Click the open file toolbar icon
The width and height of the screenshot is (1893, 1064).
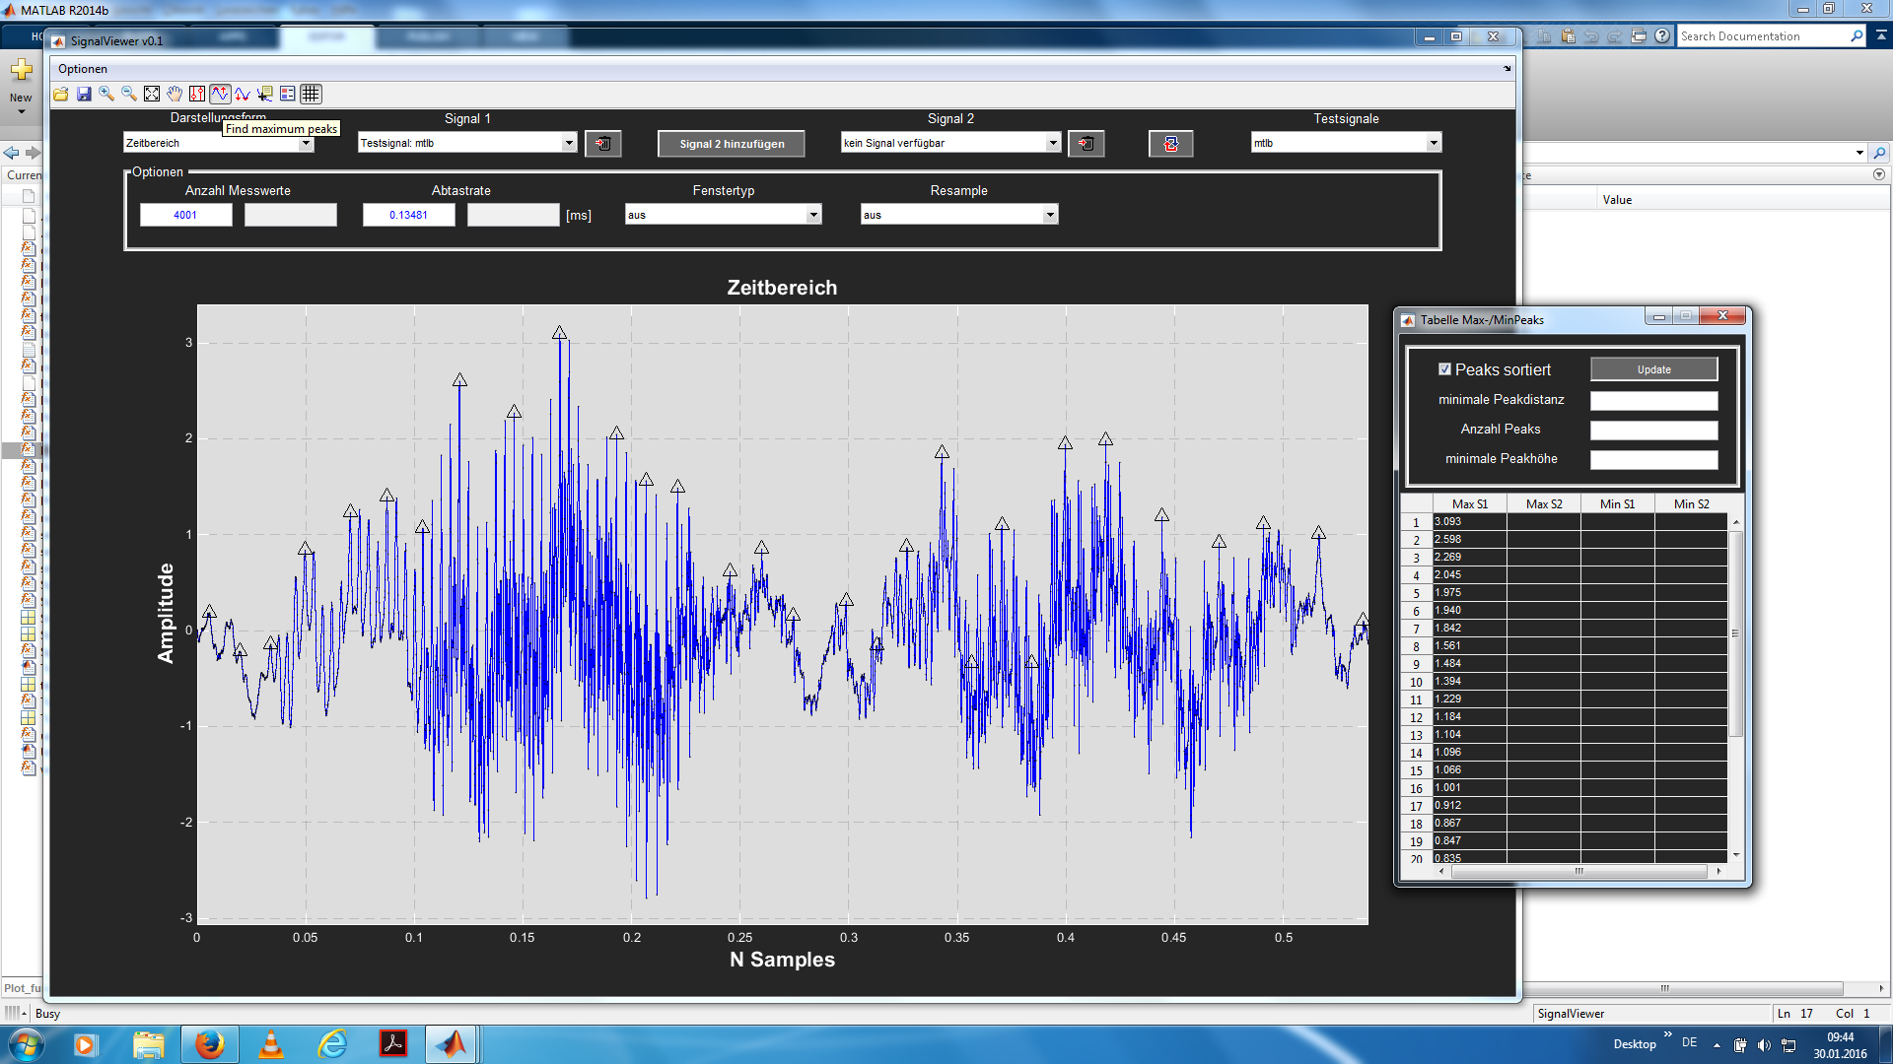point(61,94)
